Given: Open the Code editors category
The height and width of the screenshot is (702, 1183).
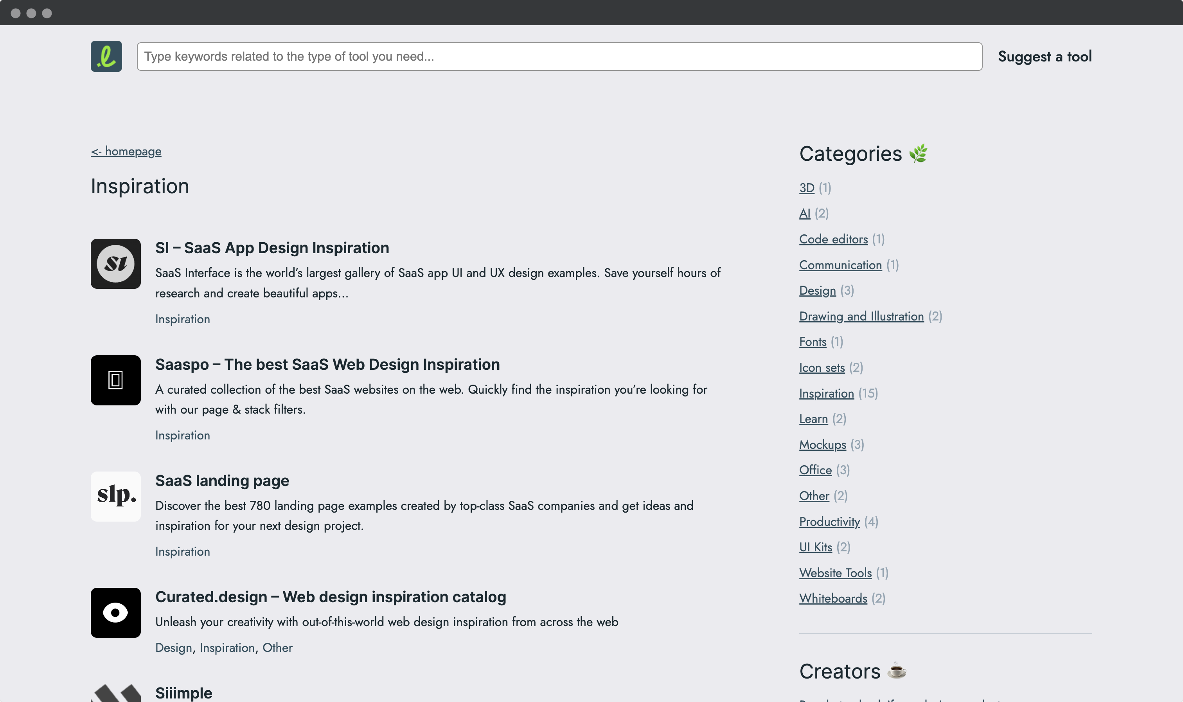Looking at the screenshot, I should coord(833,239).
